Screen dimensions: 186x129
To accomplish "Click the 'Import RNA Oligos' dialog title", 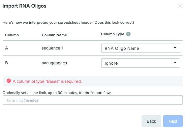I will coord(24,6).
